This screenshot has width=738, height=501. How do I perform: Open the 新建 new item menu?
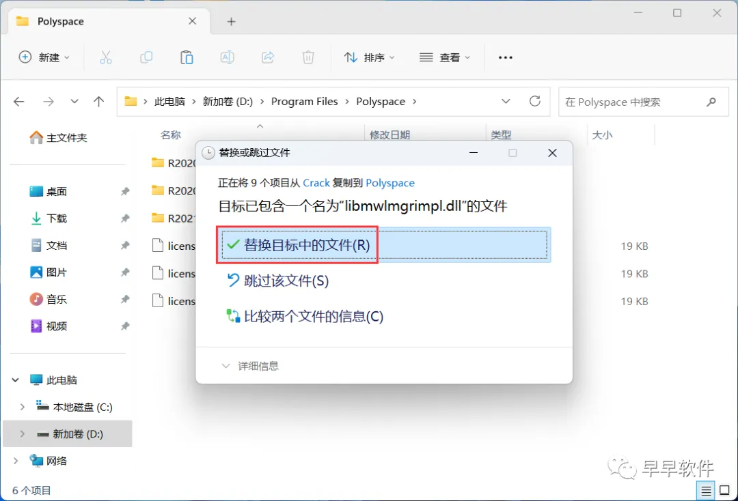(x=44, y=57)
